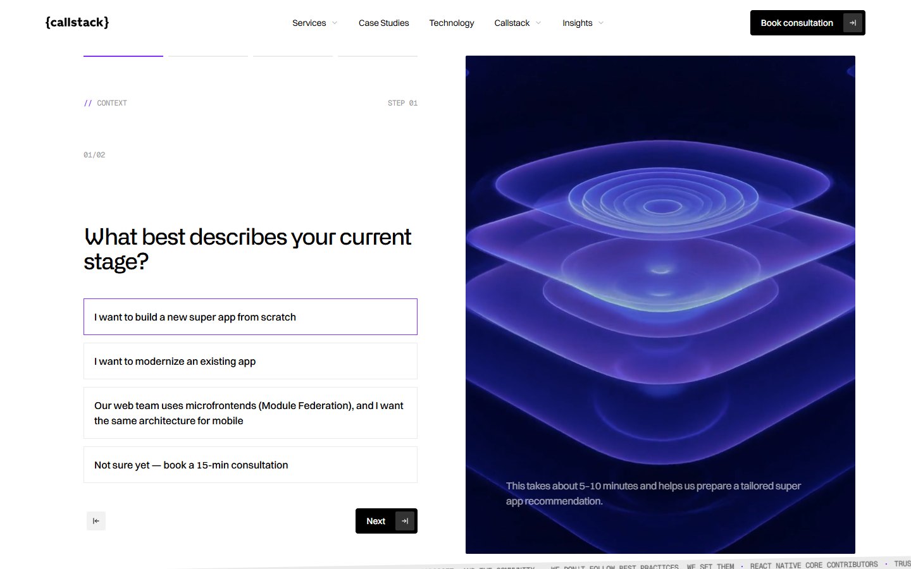Click the Callstack nav label

click(512, 23)
